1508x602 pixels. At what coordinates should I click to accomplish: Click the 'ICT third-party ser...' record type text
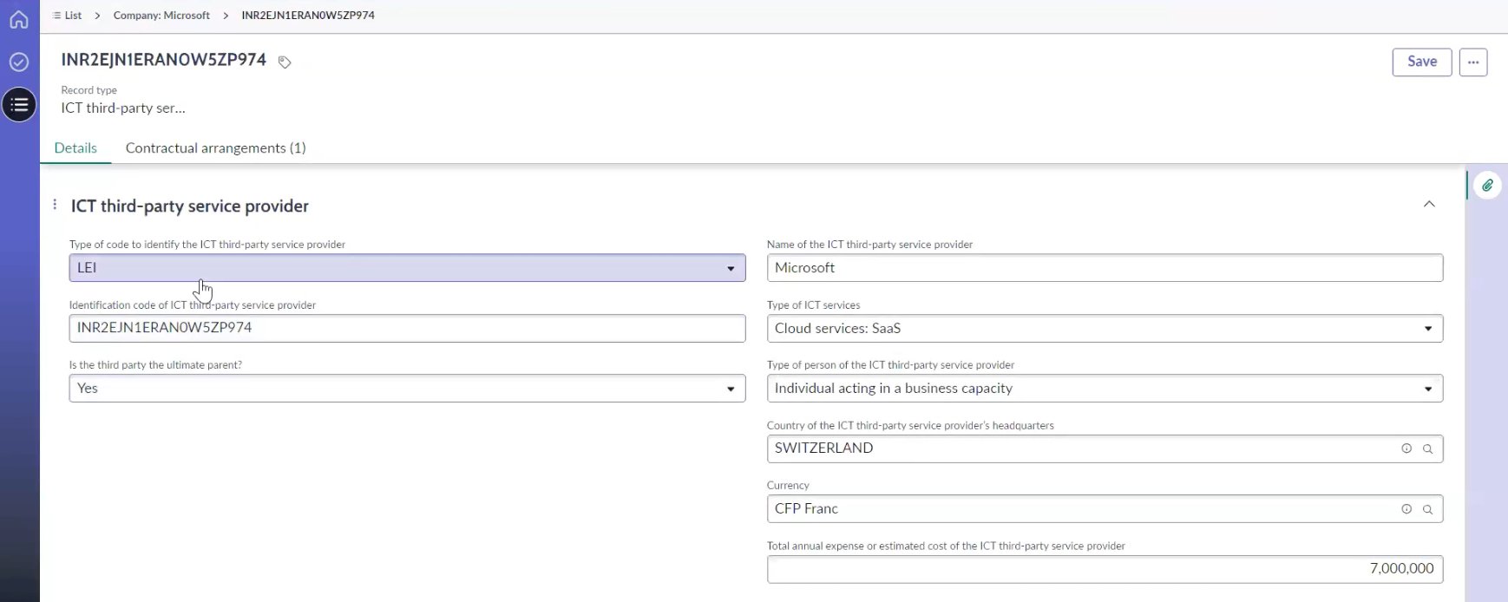click(x=123, y=108)
